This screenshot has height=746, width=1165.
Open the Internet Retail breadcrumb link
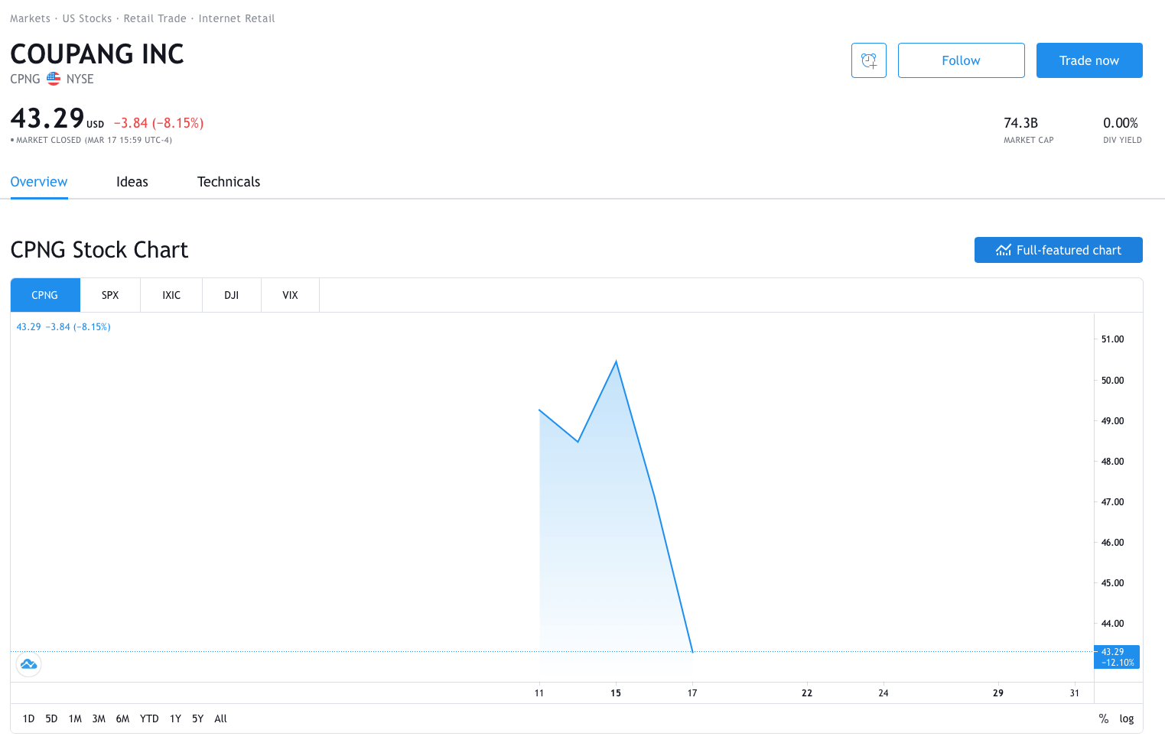pos(236,18)
